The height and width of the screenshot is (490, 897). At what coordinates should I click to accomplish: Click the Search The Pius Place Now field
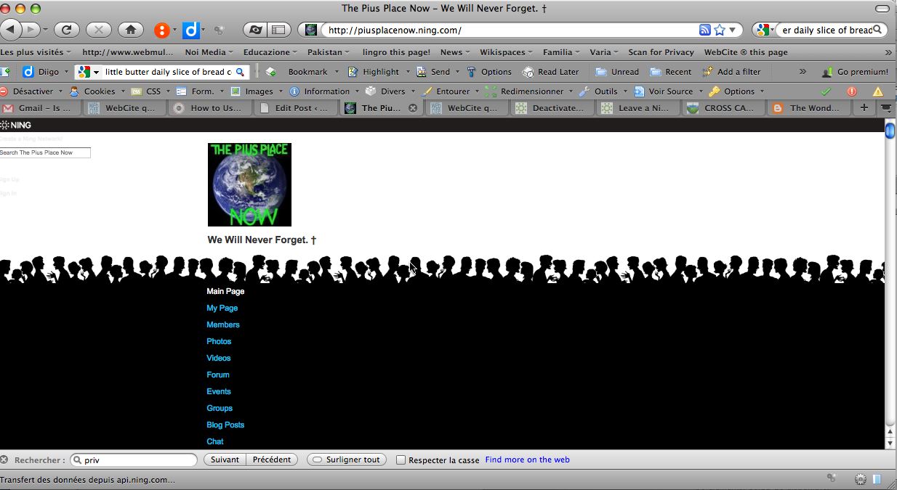pyautogui.click(x=45, y=152)
